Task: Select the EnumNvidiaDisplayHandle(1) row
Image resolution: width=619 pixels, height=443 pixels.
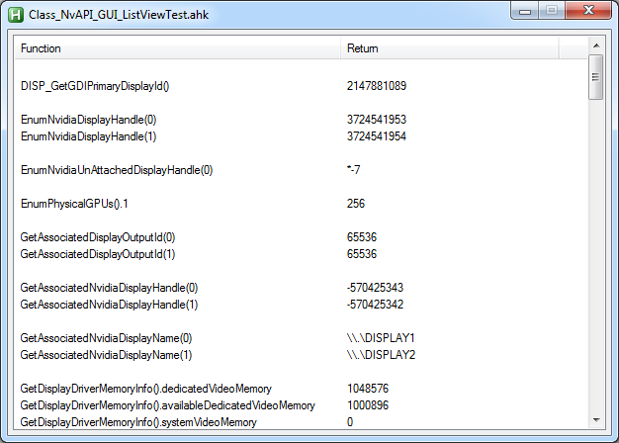Action: coord(301,136)
